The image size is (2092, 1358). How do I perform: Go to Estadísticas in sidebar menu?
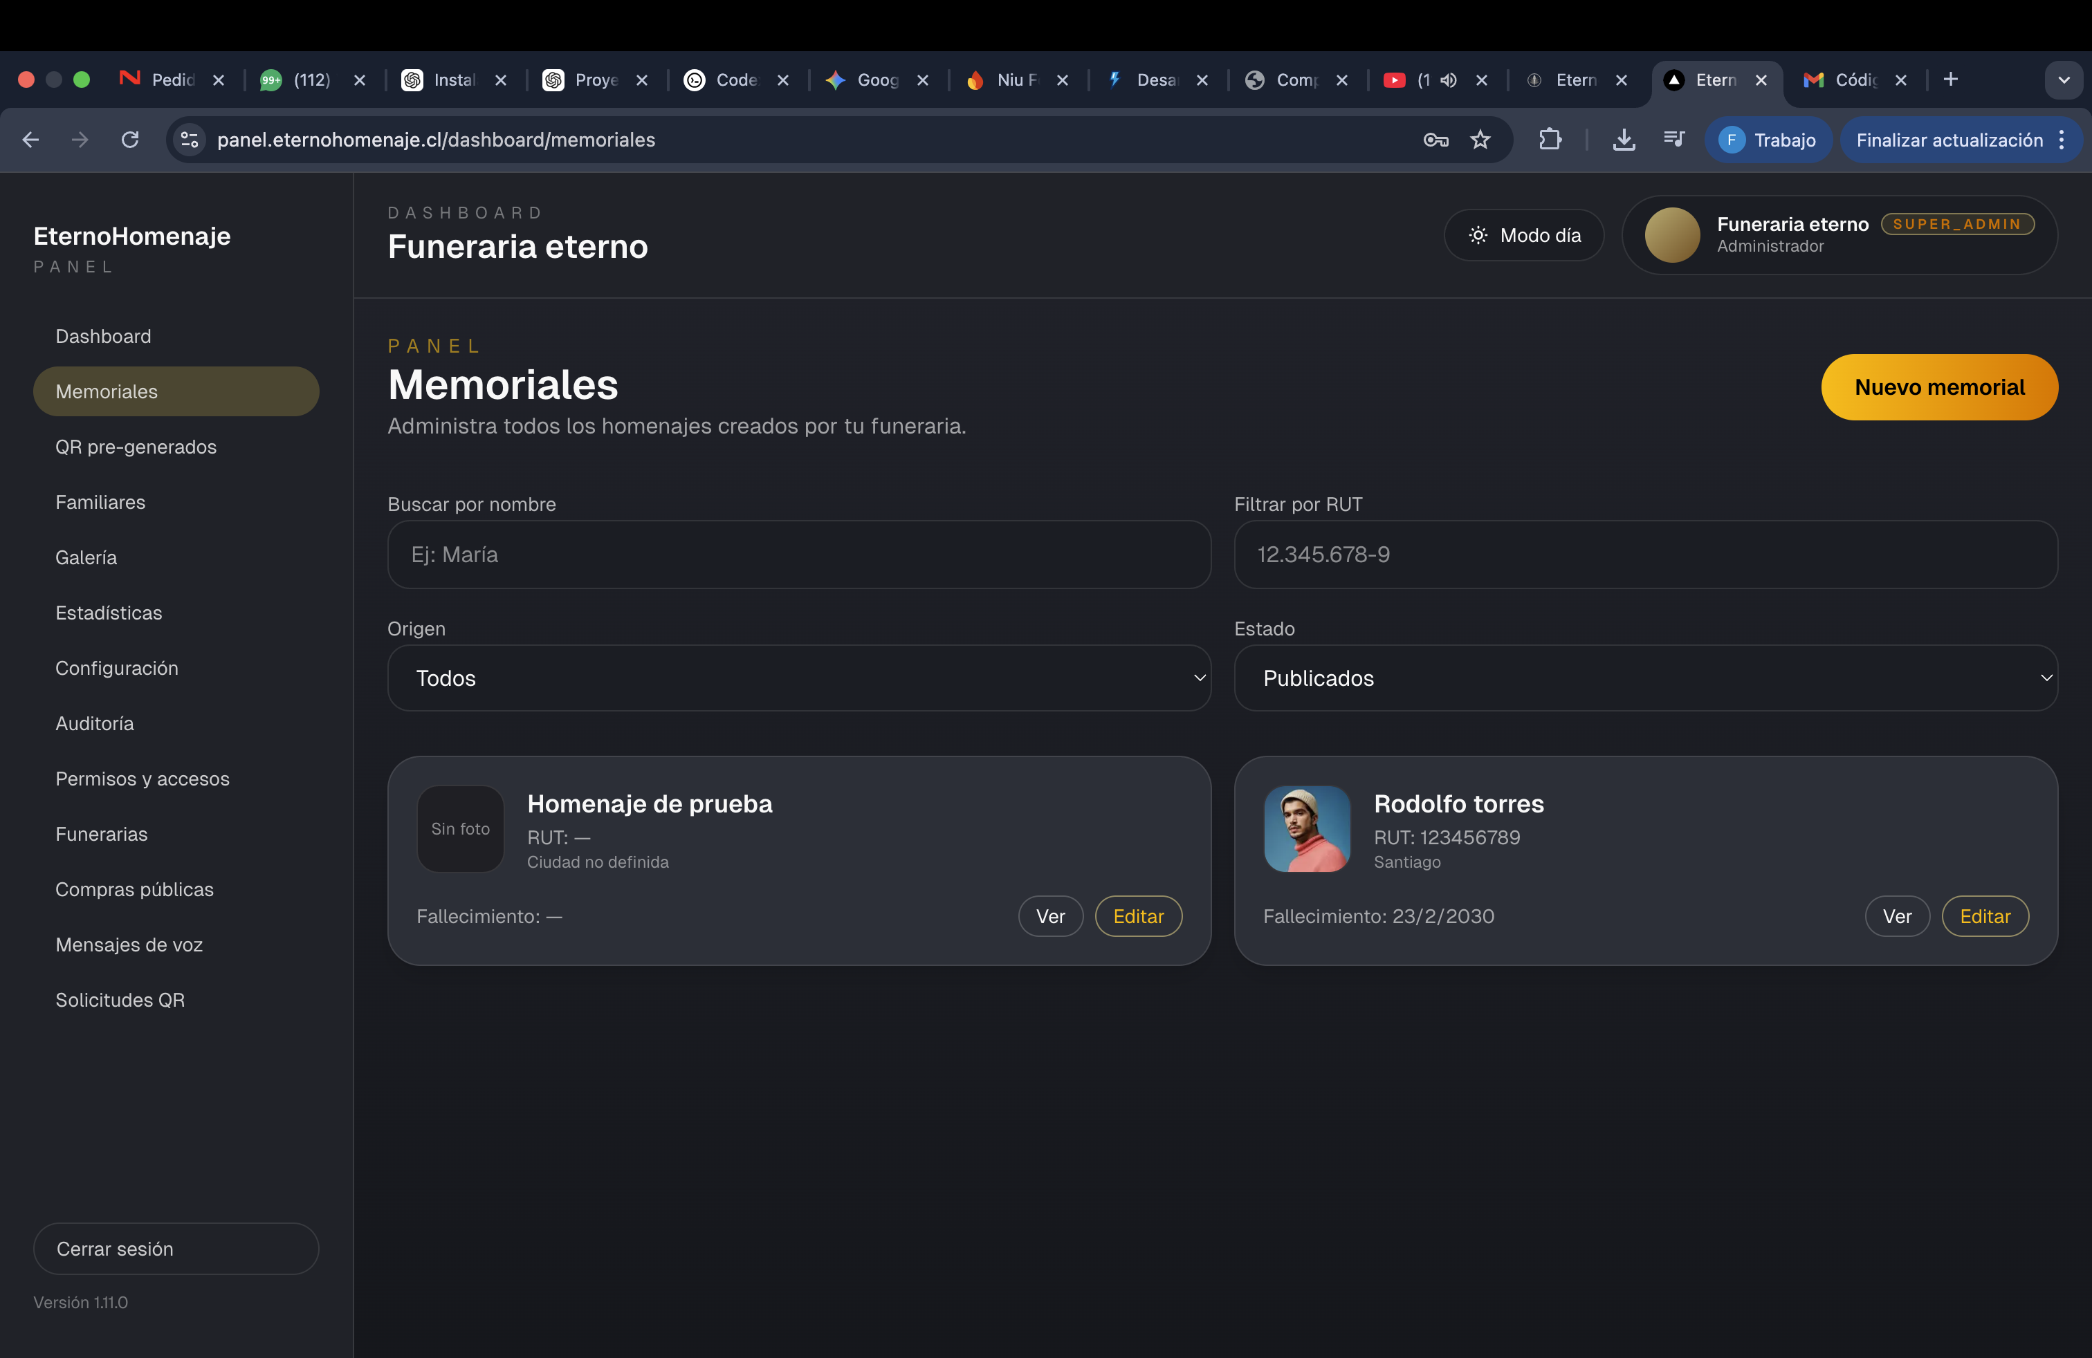[x=108, y=613]
